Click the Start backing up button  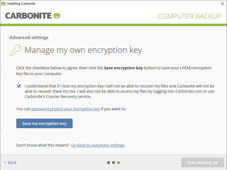(202, 163)
